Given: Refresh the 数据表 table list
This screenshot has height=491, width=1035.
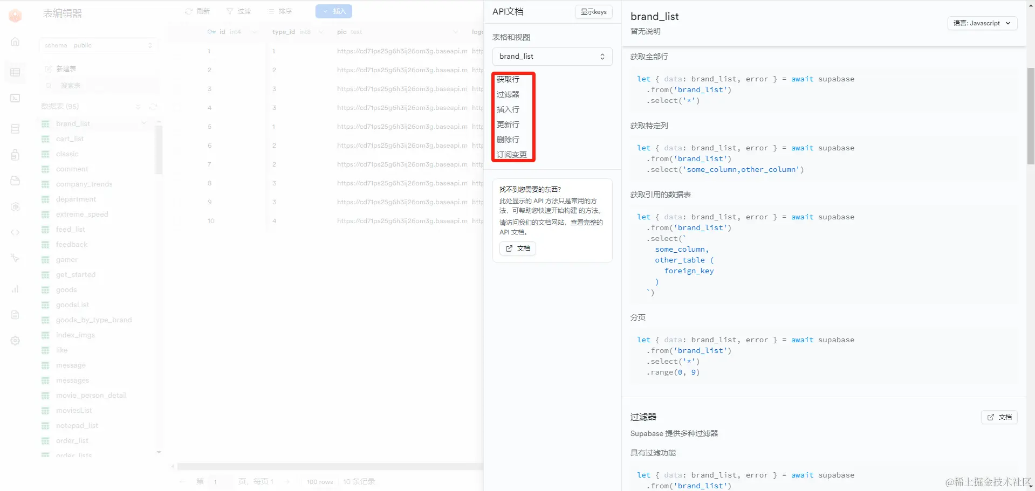Looking at the screenshot, I should point(153,107).
